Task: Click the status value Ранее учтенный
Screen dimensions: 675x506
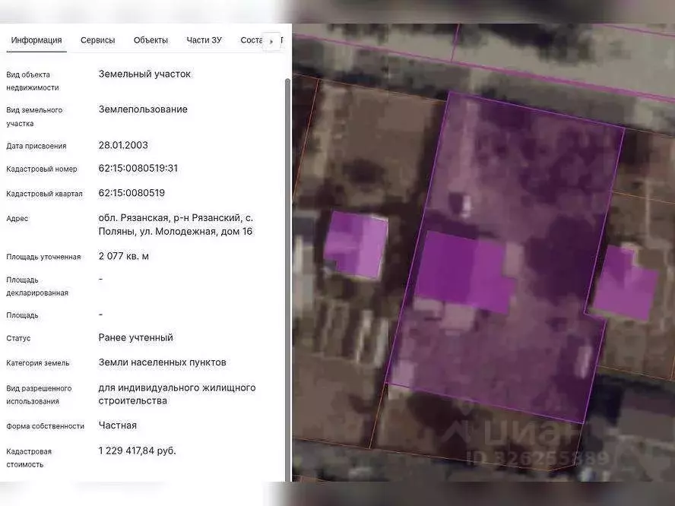Action: pos(136,337)
